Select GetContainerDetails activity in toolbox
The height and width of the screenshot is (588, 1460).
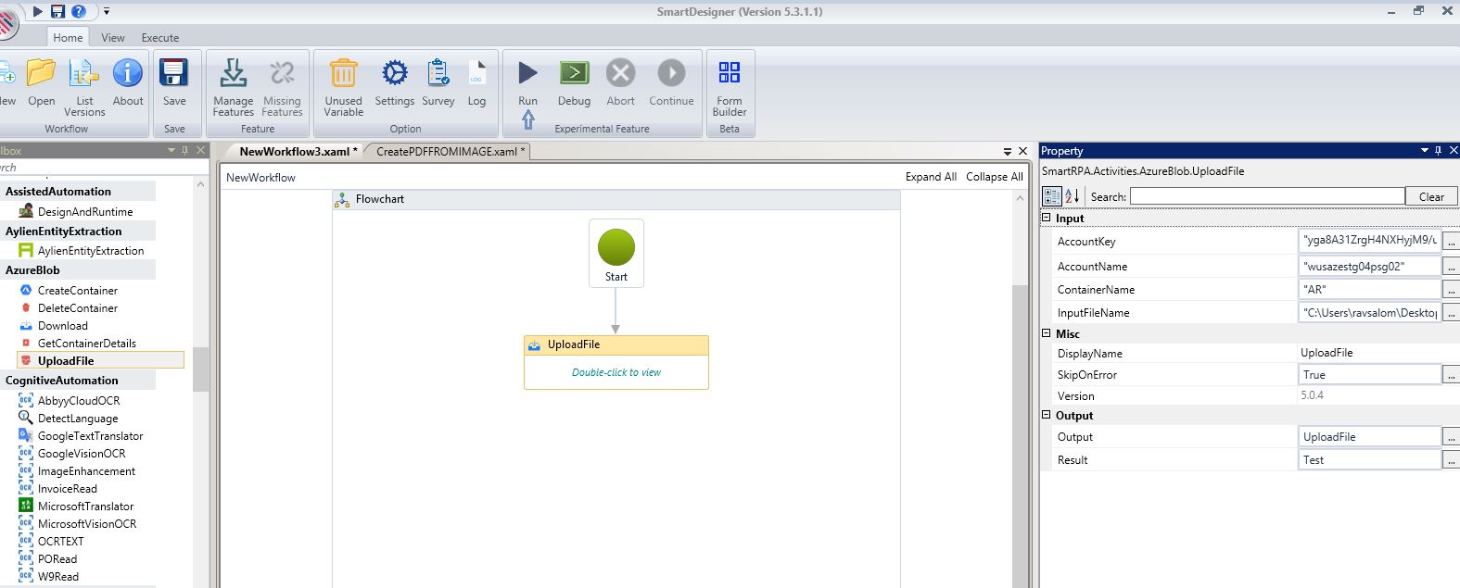click(86, 344)
